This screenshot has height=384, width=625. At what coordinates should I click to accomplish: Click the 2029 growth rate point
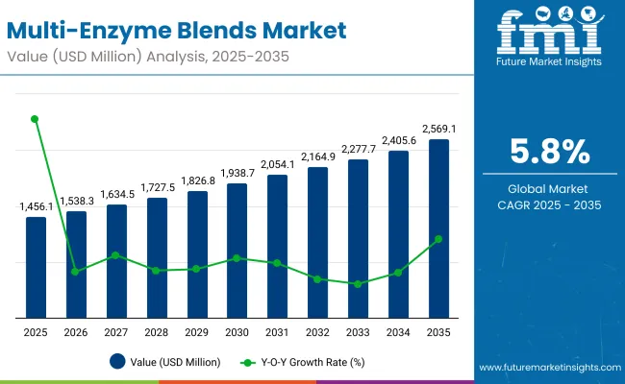point(196,269)
